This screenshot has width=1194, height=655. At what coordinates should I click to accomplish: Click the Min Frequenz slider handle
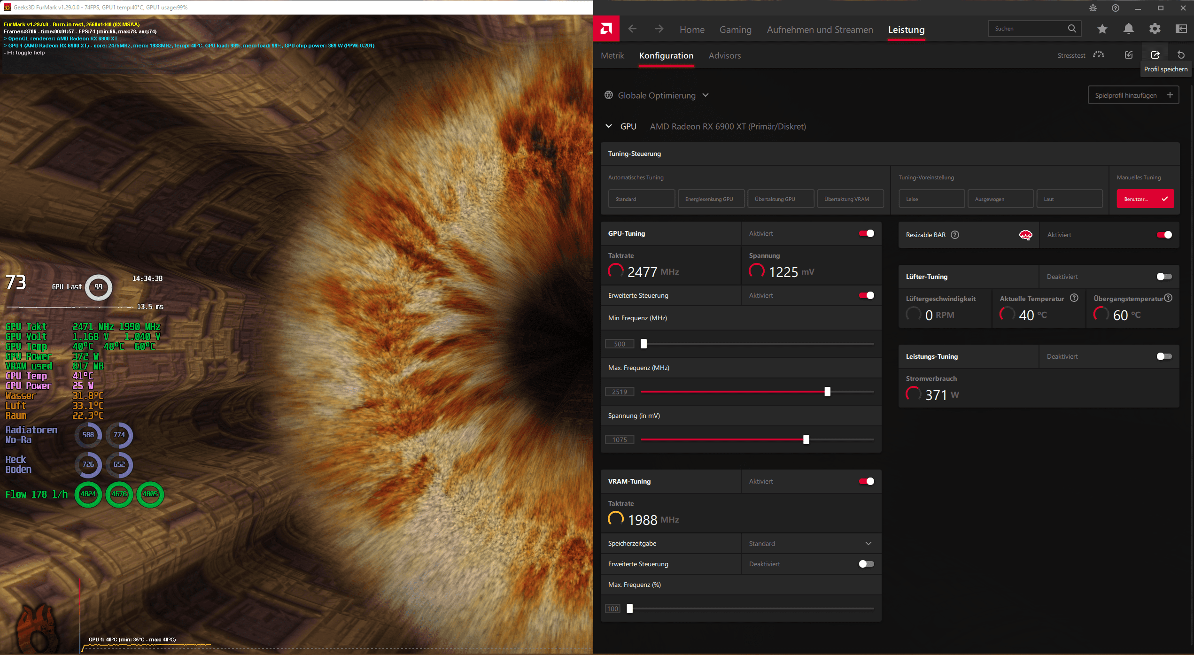tap(644, 344)
